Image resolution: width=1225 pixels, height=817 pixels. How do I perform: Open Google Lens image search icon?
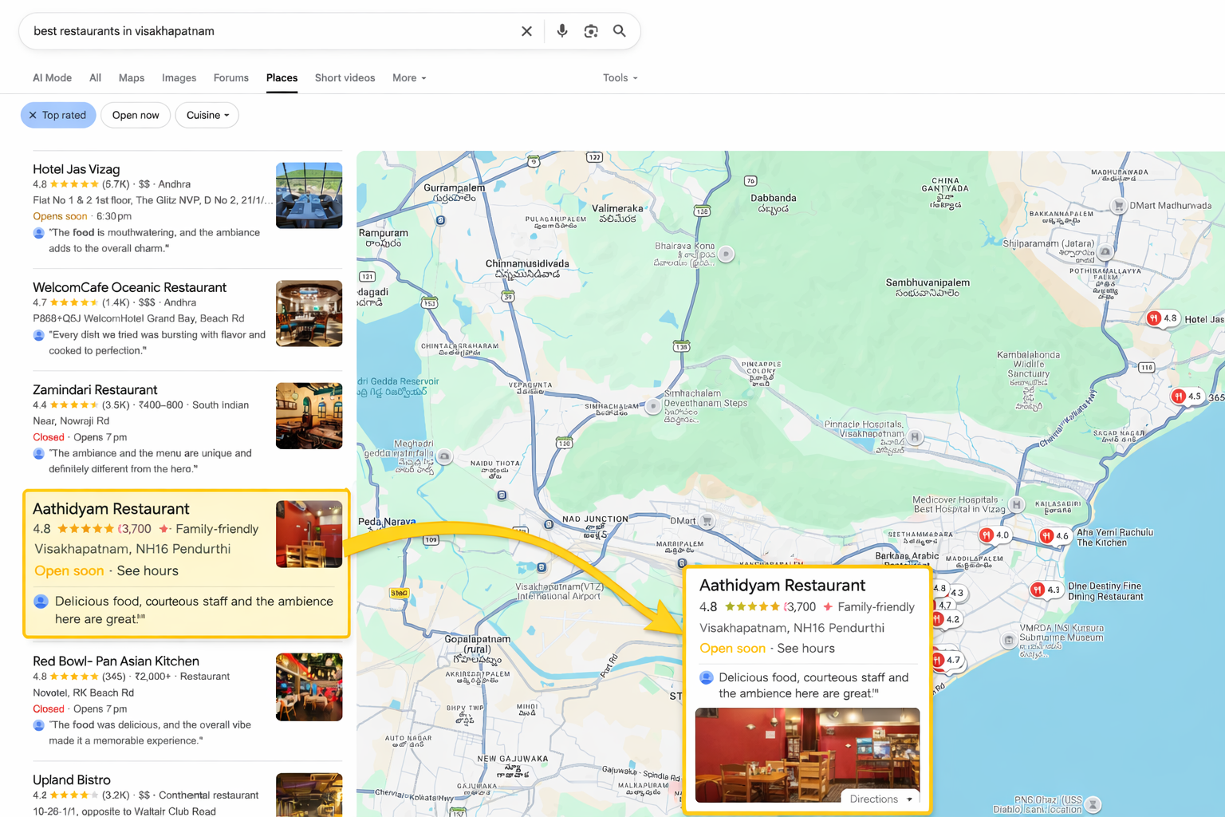[591, 31]
